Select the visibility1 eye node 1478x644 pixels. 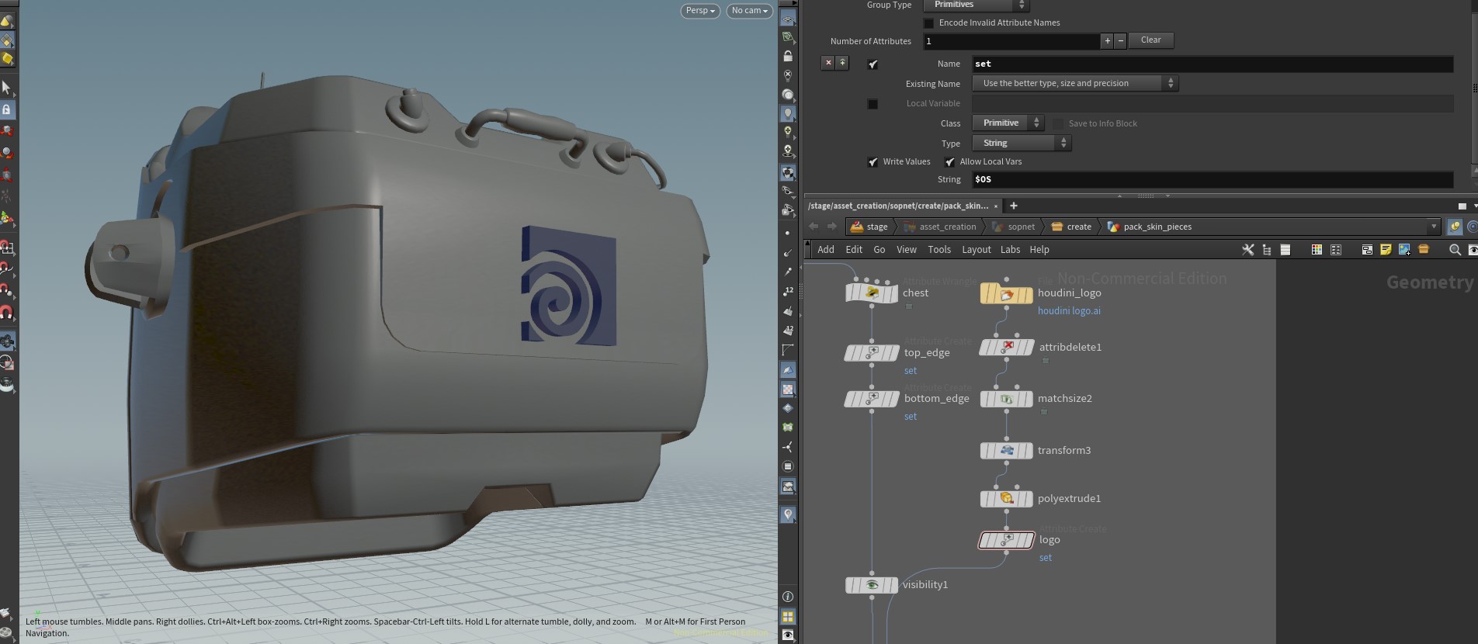872,585
